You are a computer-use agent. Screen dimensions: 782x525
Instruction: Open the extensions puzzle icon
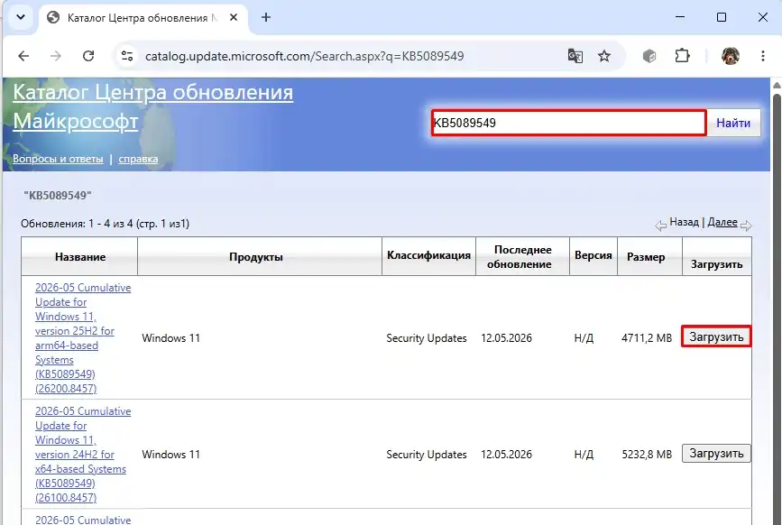pyautogui.click(x=682, y=56)
